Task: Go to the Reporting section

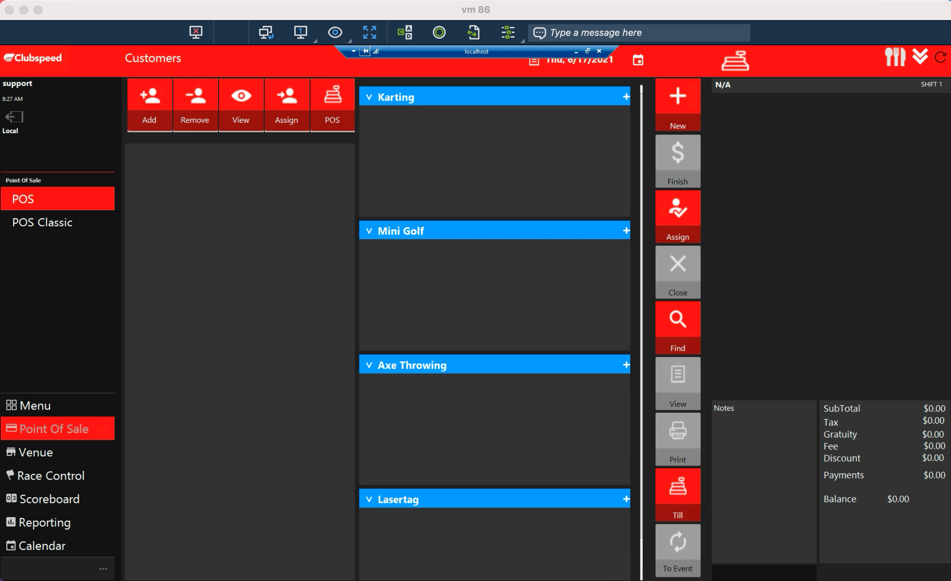Action: coord(44,522)
